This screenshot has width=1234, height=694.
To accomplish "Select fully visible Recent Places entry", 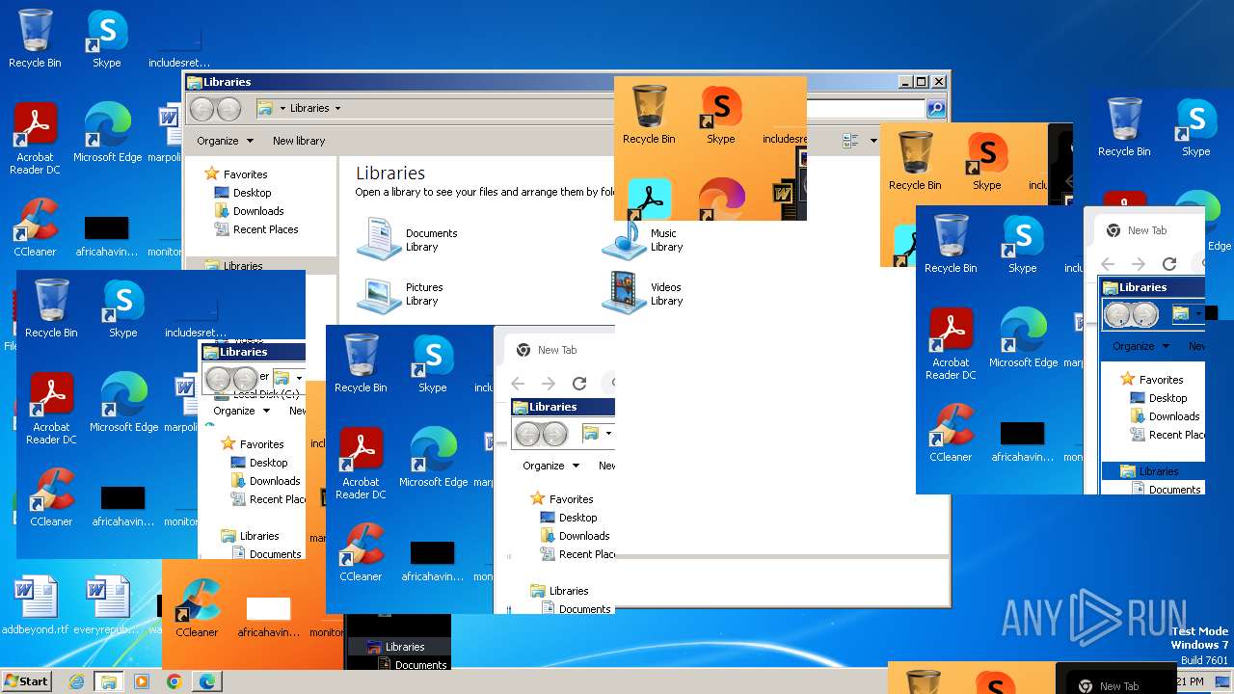I will pyautogui.click(x=265, y=229).
